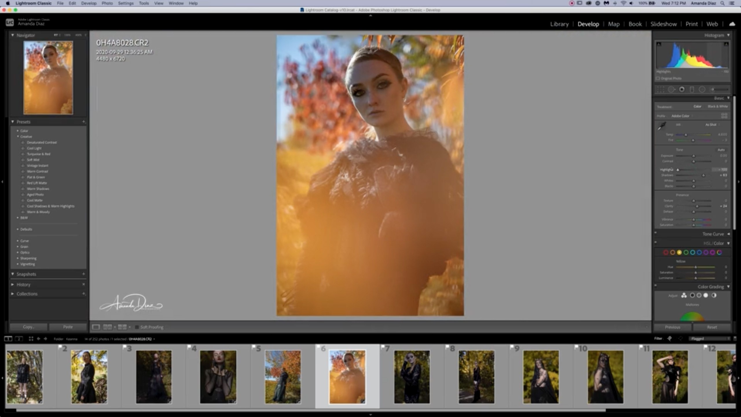The image size is (741, 417).
Task: Activate the Graduated Filter tool
Action: coord(692,89)
